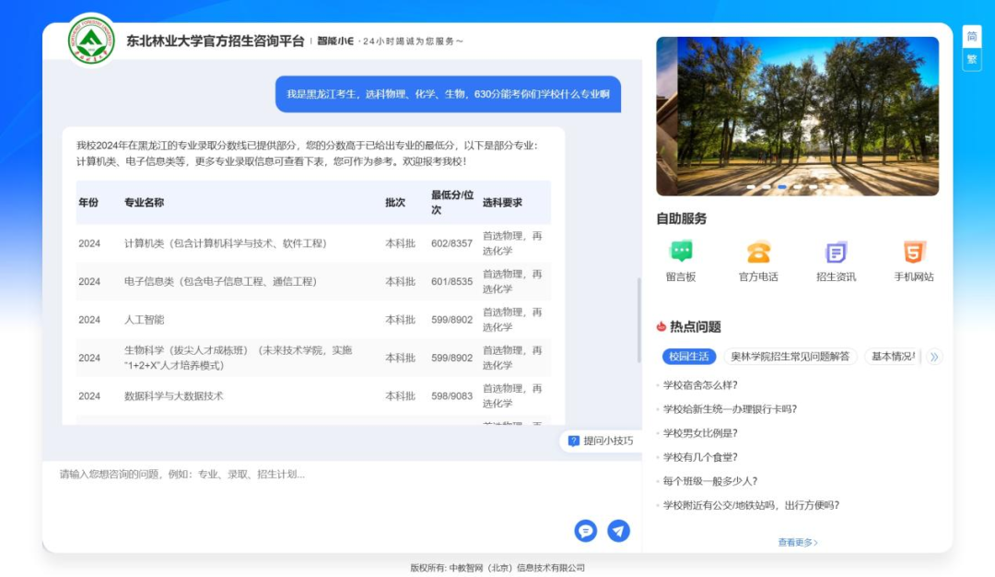
Task: Switch to the 基本情况 tab
Action: pyautogui.click(x=893, y=357)
